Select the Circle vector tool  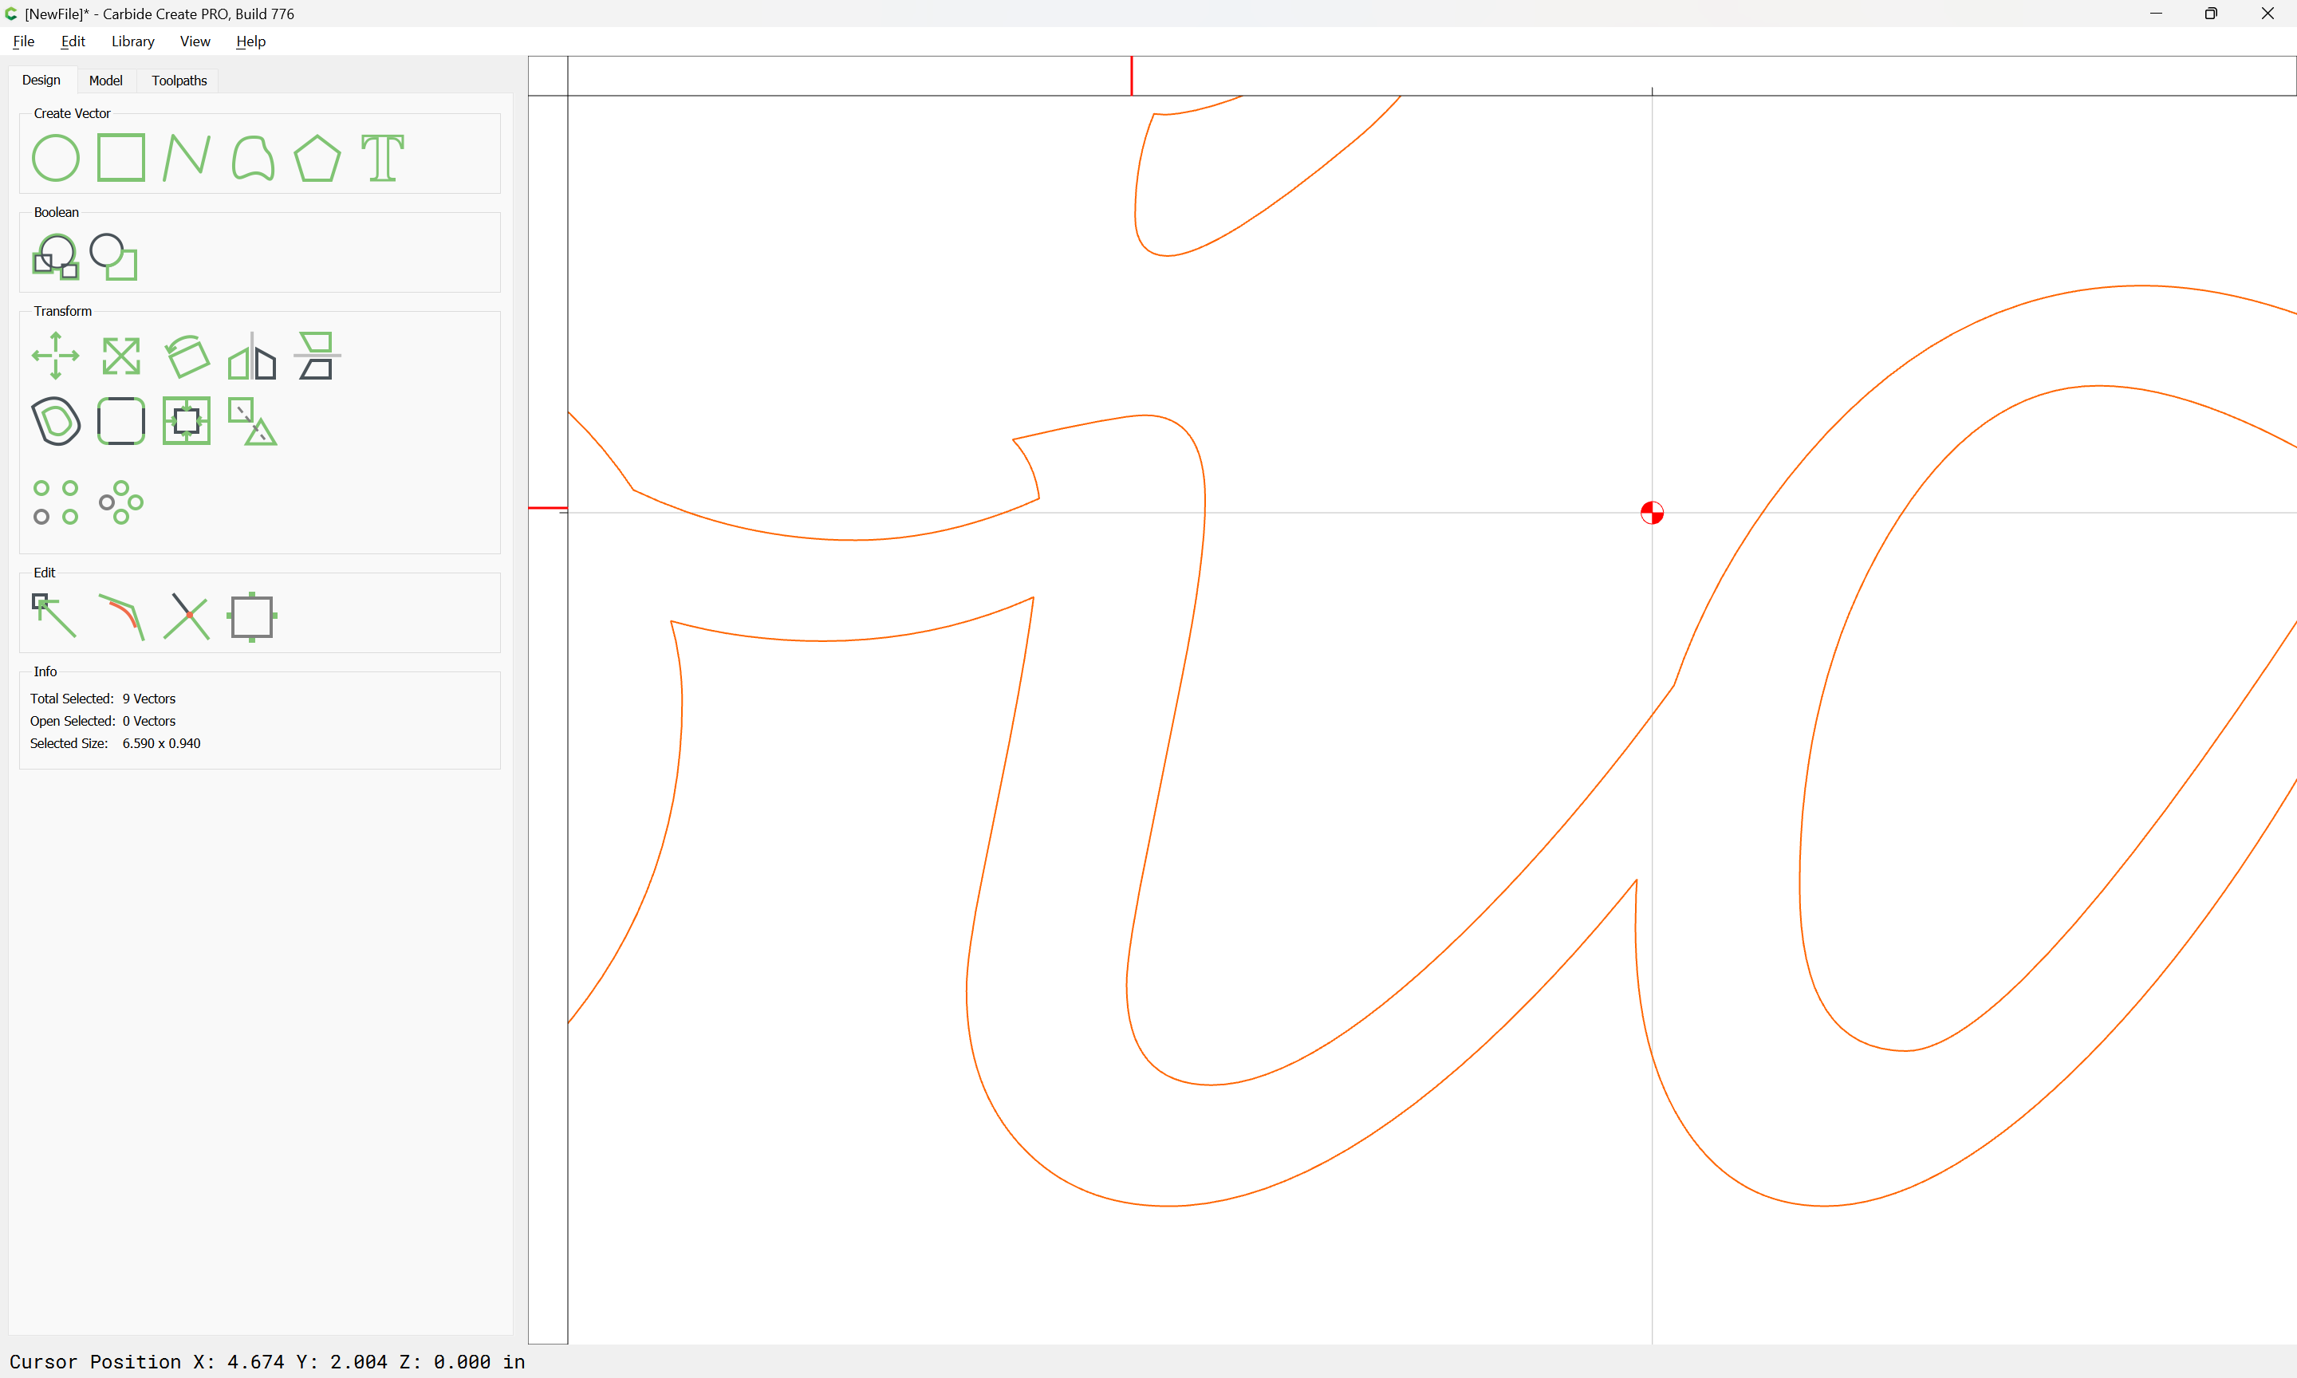[x=56, y=158]
